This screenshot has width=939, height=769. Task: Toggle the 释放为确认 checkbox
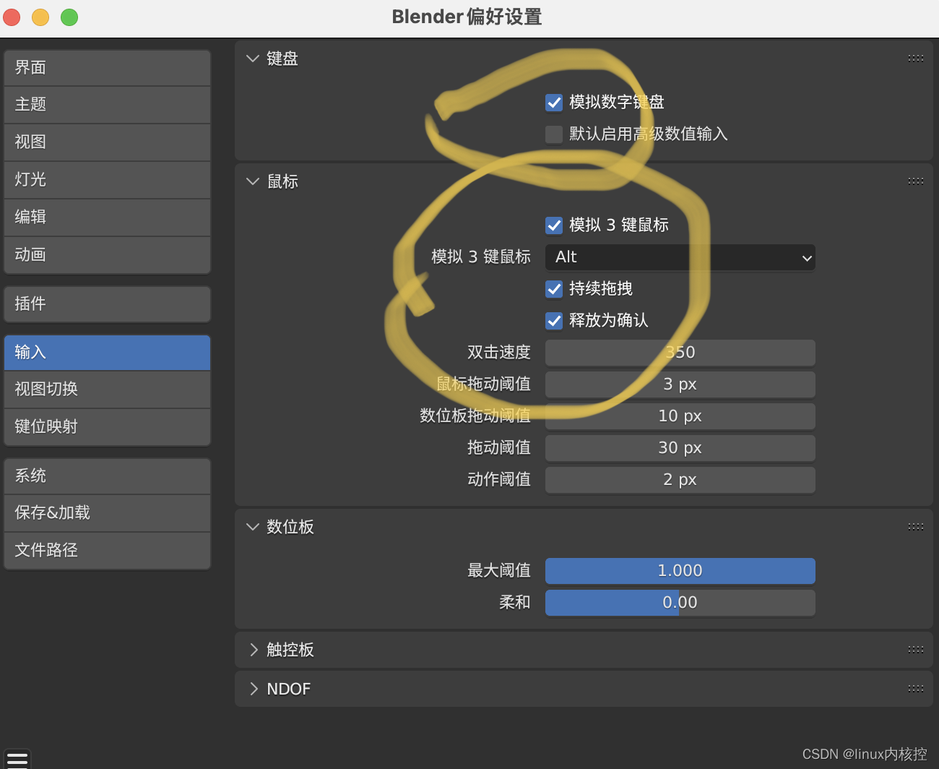click(554, 321)
